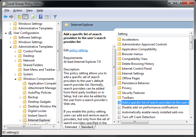
Task: Click the Export List toolbar icon
Action: [x=33, y=17]
